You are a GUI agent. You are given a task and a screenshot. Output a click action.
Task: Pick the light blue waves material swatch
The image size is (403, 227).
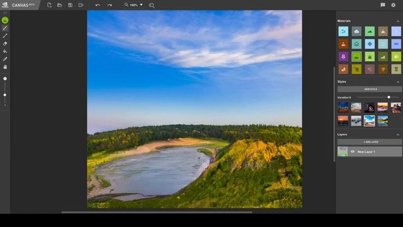click(343, 32)
